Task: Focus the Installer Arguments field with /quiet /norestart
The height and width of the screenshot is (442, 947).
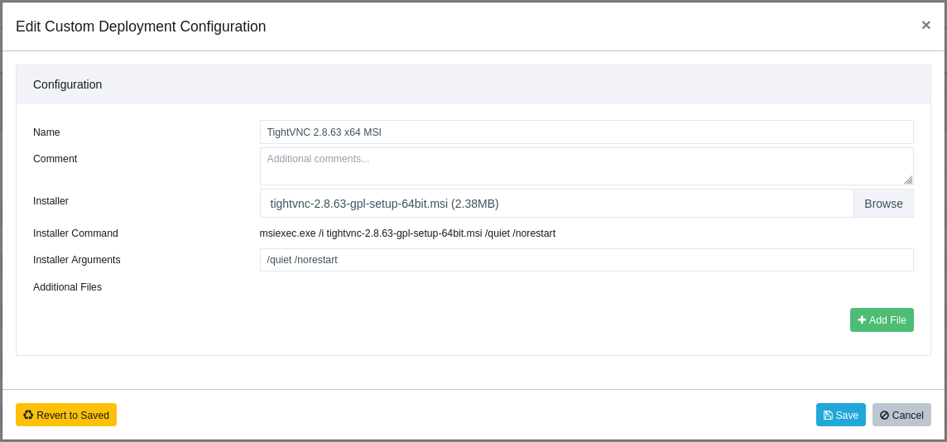Action: [586, 260]
